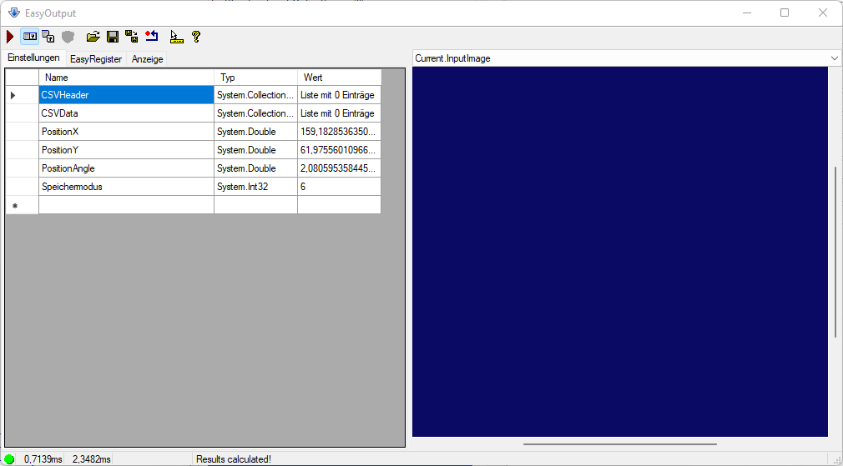Screen dimensions: 843x466
Task: Click the red Run arrow icon
Action: 10,37
